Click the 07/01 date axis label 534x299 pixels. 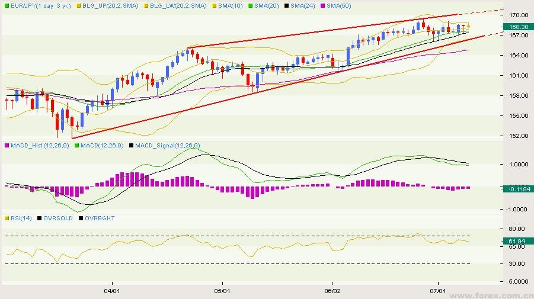(437, 291)
